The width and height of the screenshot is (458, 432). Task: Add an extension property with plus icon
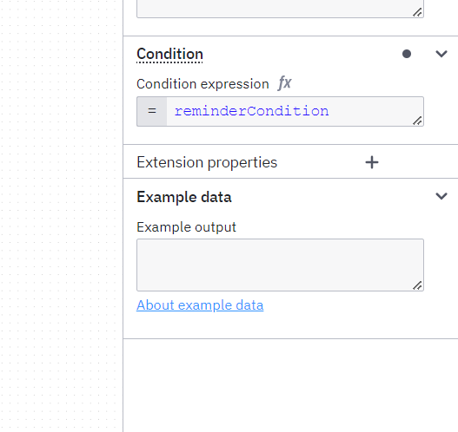(372, 162)
